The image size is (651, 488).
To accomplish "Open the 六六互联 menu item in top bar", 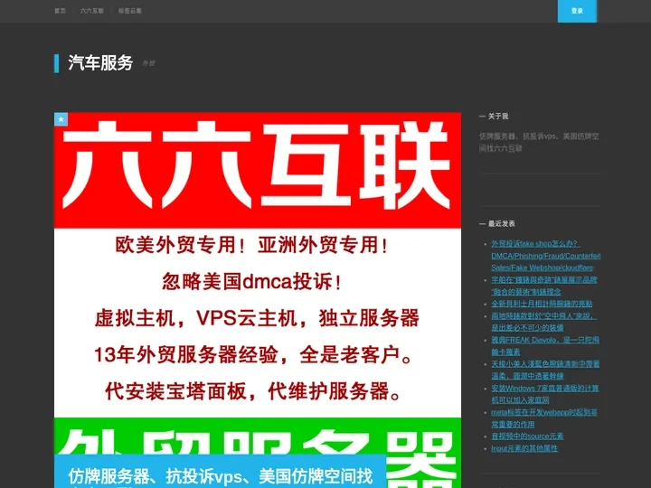I will 91,11.
